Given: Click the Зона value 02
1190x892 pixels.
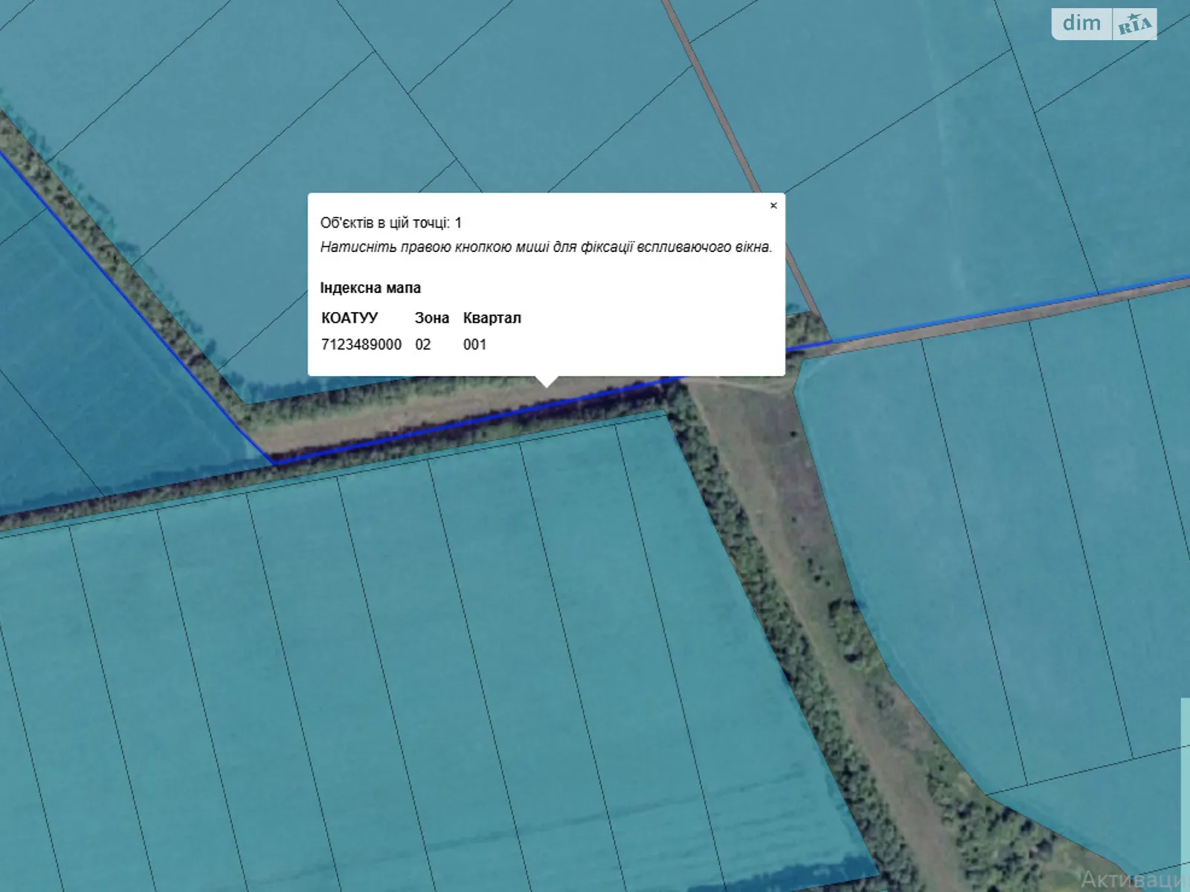Looking at the screenshot, I should tap(422, 344).
